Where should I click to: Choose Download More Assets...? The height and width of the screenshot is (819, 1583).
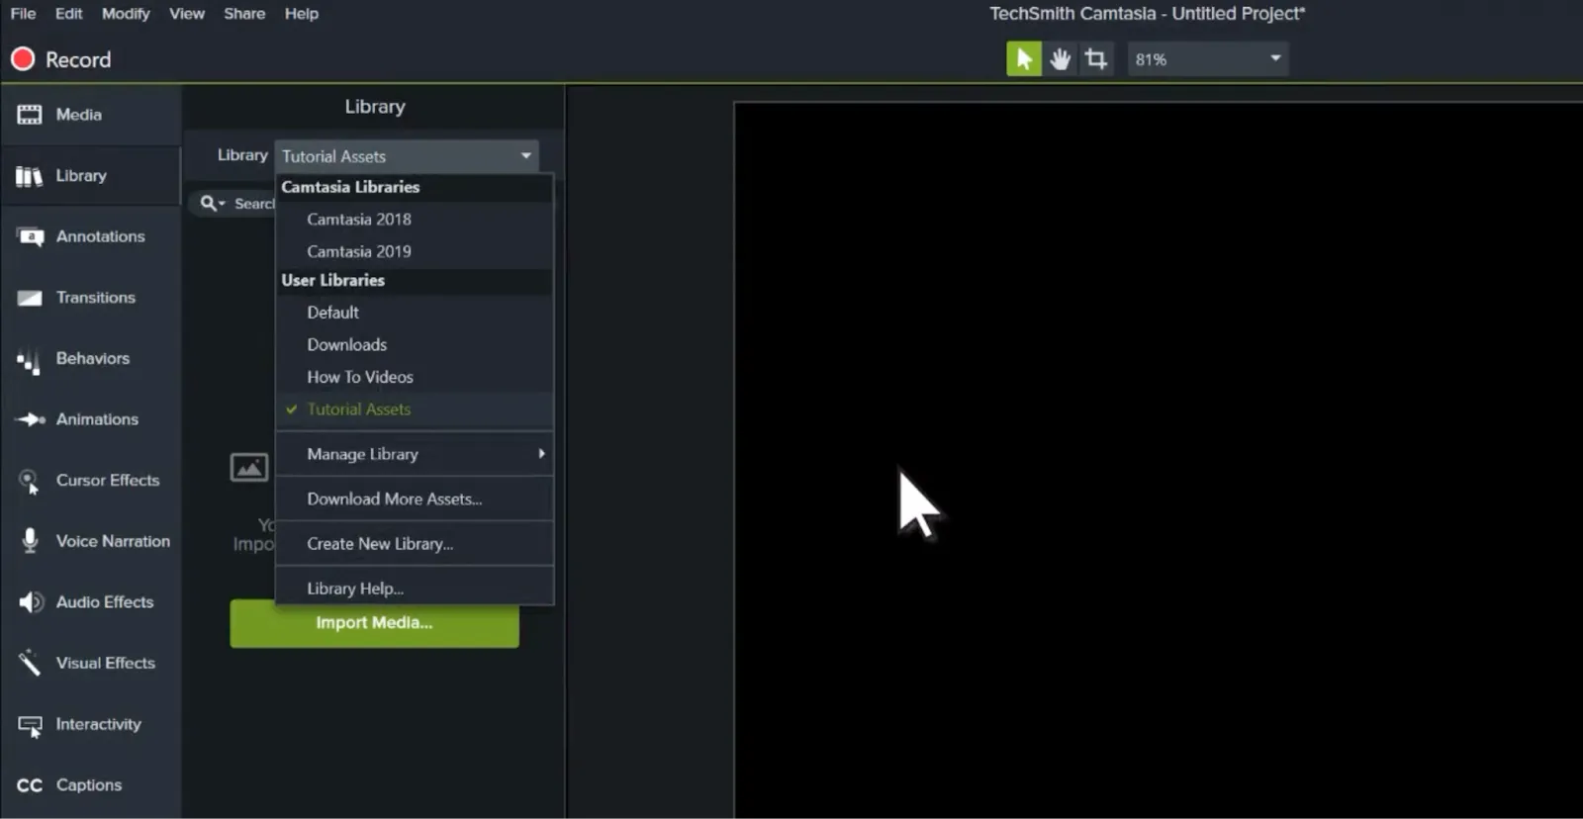click(415, 500)
